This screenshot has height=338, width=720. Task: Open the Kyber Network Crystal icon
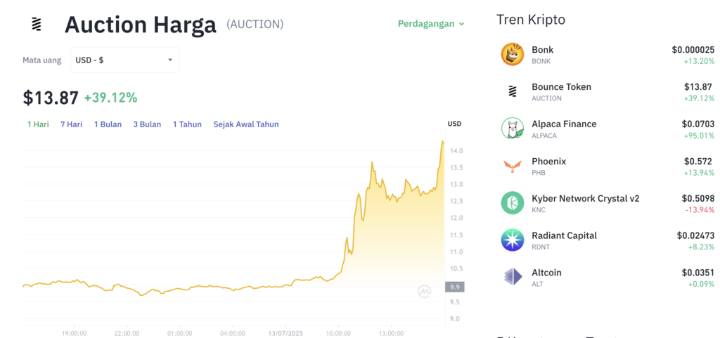point(513,202)
